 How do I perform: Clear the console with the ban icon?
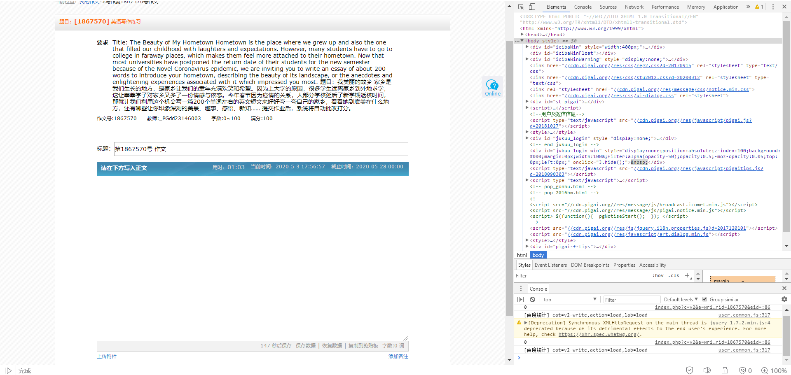[x=533, y=299]
